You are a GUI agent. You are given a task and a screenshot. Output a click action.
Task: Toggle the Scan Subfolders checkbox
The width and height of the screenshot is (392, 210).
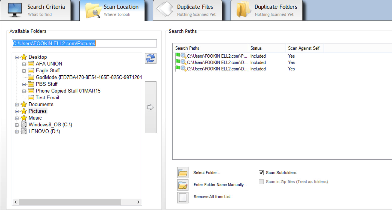261,173
